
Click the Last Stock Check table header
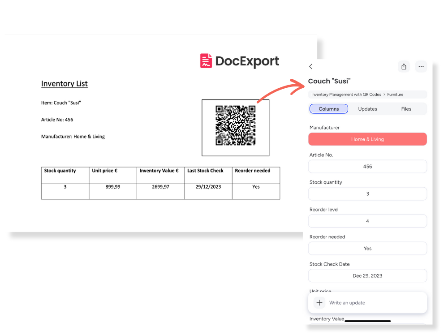[x=208, y=175]
